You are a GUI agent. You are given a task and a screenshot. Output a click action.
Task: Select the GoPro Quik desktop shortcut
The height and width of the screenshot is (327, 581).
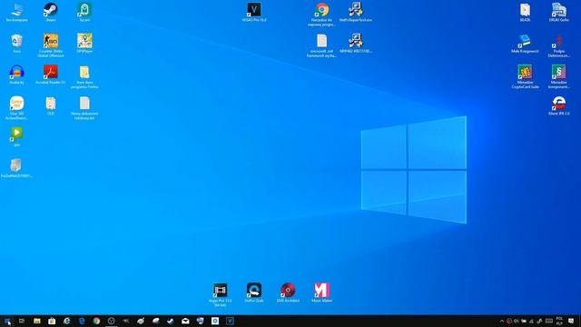[254, 292]
